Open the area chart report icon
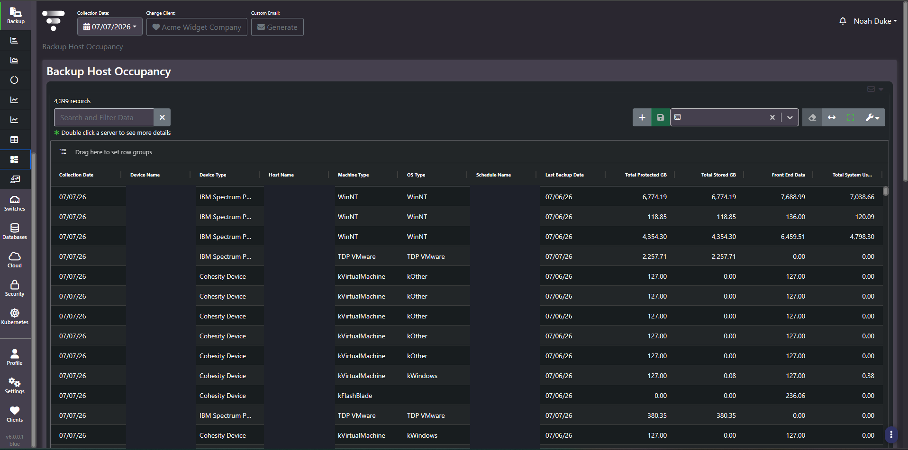The width and height of the screenshot is (908, 450). (x=14, y=60)
